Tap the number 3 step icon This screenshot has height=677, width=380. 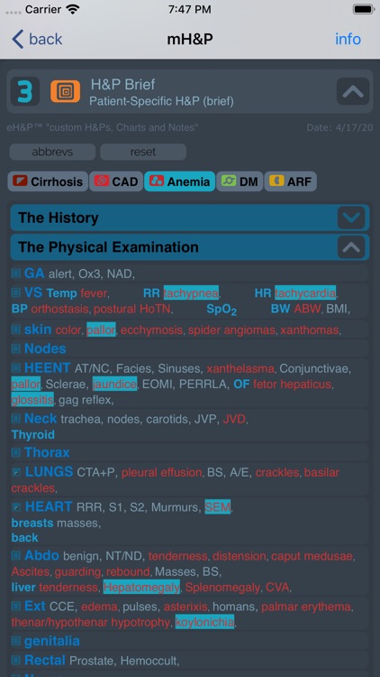(x=24, y=91)
